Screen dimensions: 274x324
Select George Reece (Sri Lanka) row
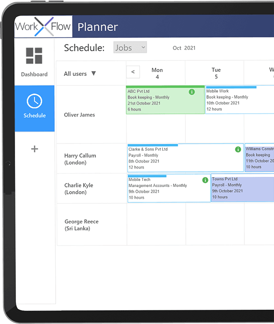pyautogui.click(x=81, y=225)
